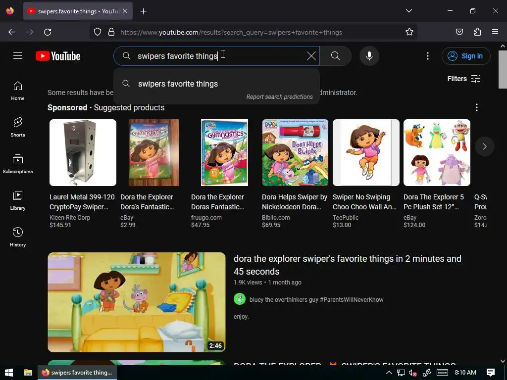Close the 'swipers favorite things' browser tab
Image resolution: width=507 pixels, height=380 pixels.
tap(125, 11)
